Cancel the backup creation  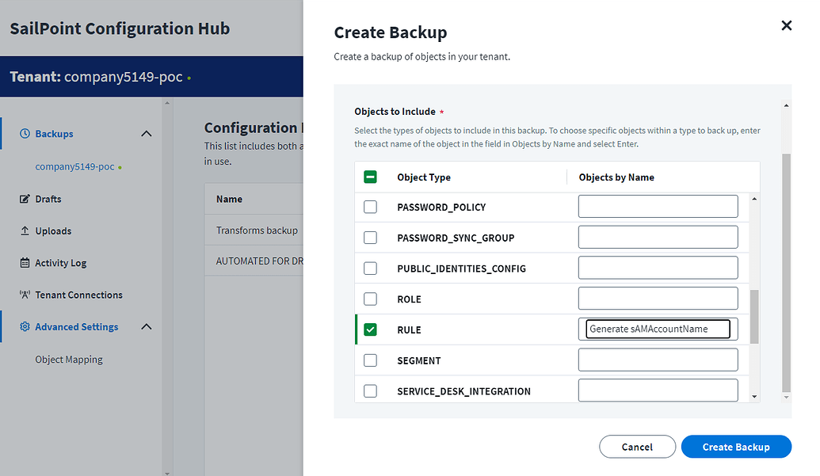point(637,446)
